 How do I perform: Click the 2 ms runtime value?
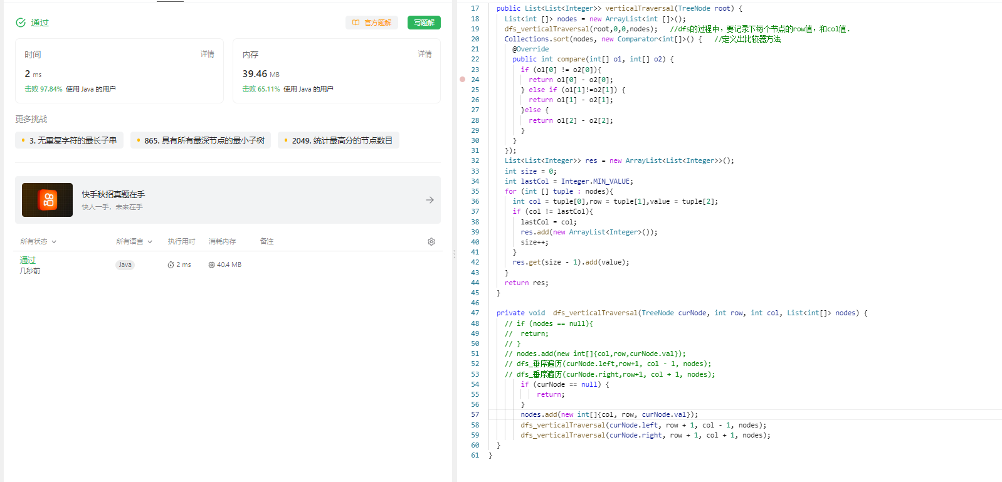coord(33,74)
